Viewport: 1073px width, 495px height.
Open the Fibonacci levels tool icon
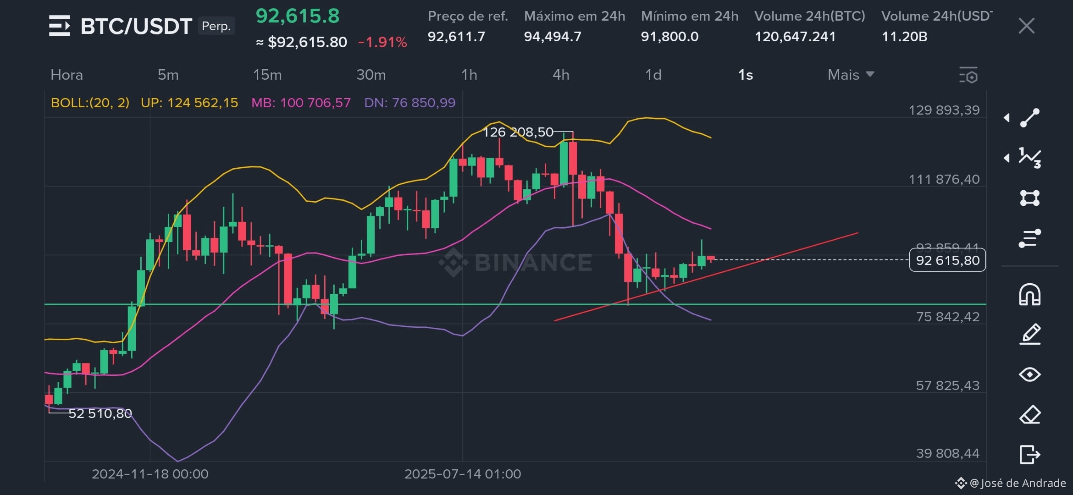coord(1029,238)
